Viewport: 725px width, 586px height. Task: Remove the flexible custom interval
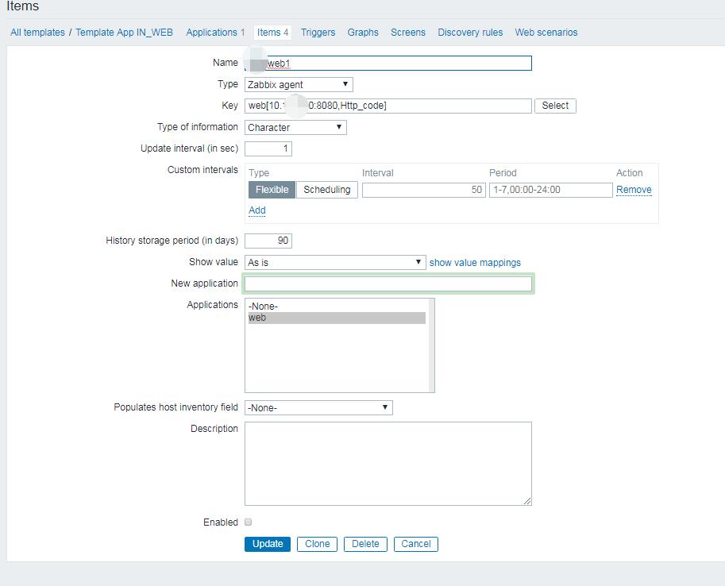click(x=634, y=190)
